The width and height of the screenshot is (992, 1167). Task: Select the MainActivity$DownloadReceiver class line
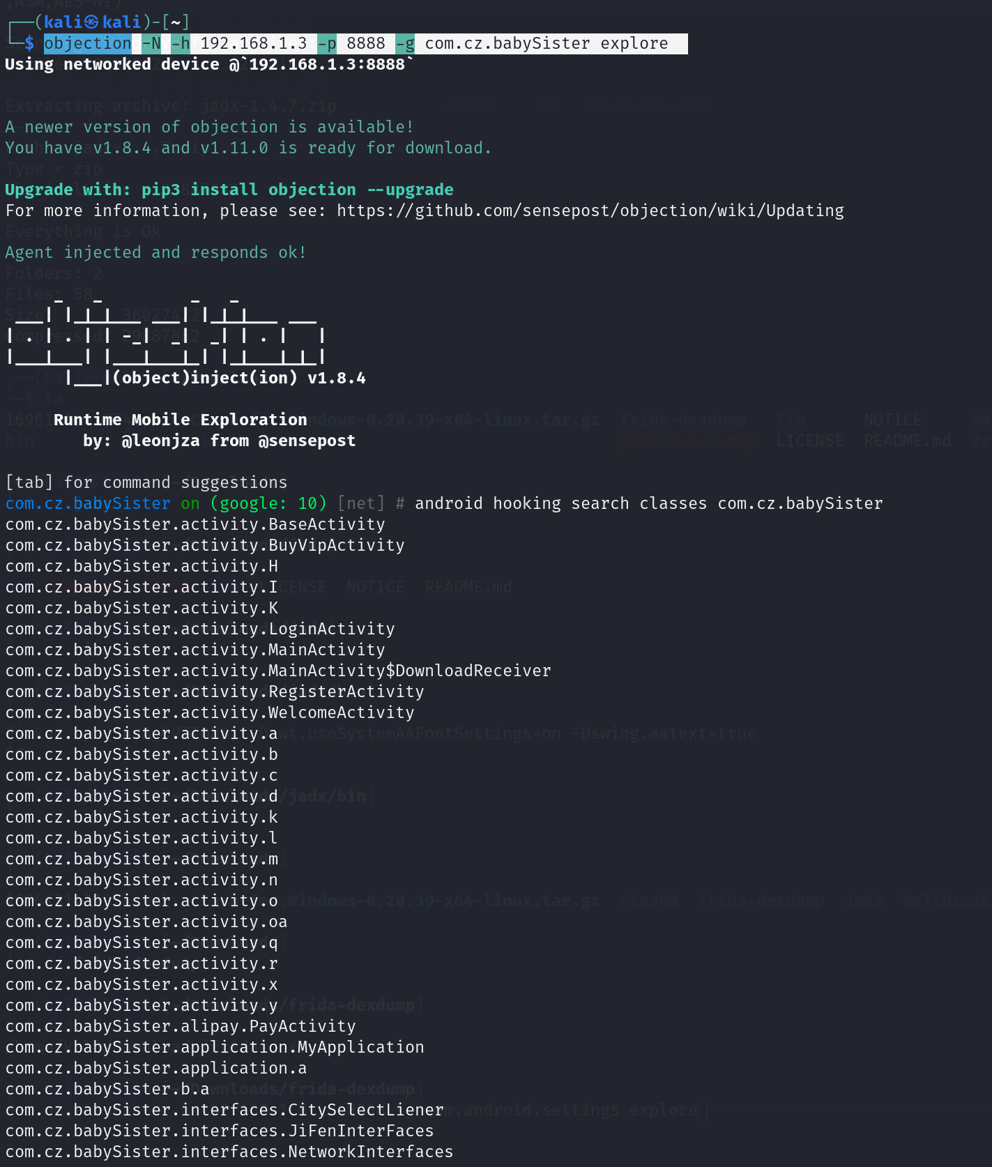(278, 671)
